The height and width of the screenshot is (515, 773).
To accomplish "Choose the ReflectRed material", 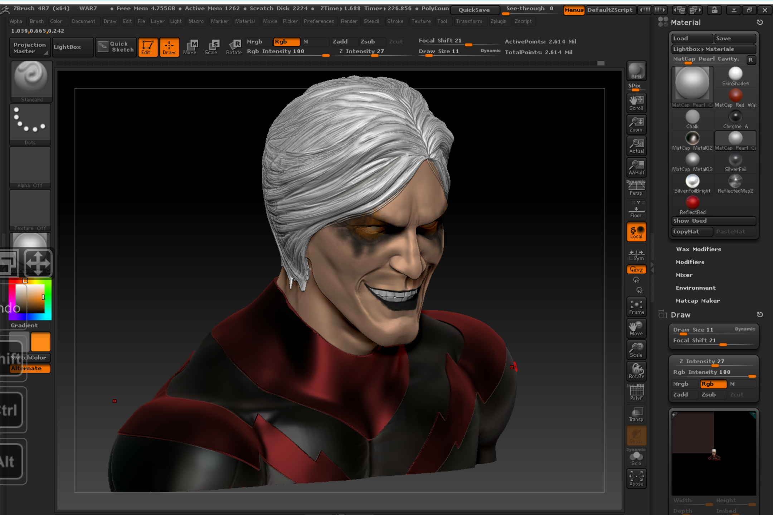I will [692, 205].
